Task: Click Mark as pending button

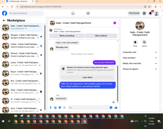Action: point(67,36)
